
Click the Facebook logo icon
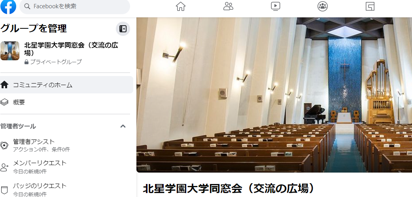coord(8,7)
